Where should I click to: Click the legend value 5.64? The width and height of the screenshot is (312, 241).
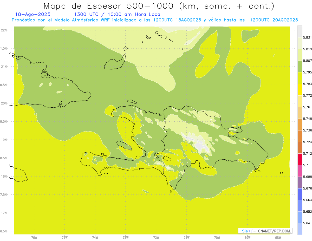pyautogui.click(x=307, y=223)
